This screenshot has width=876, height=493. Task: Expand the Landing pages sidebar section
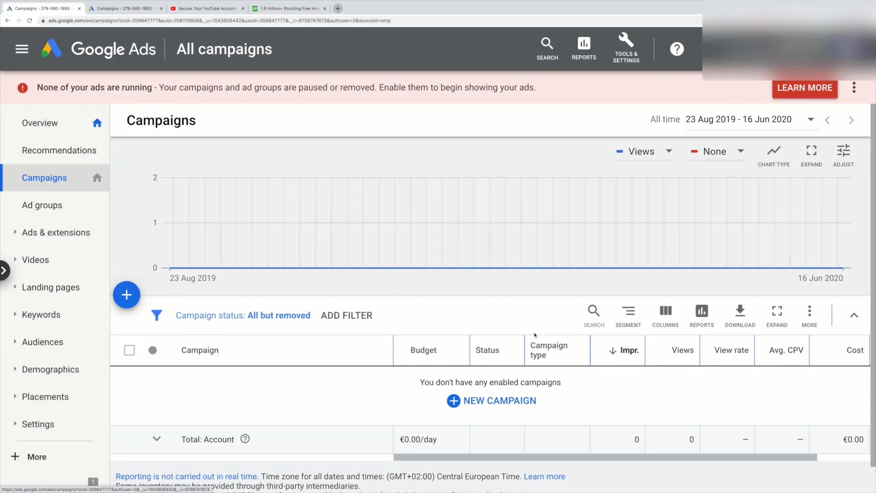tap(15, 287)
